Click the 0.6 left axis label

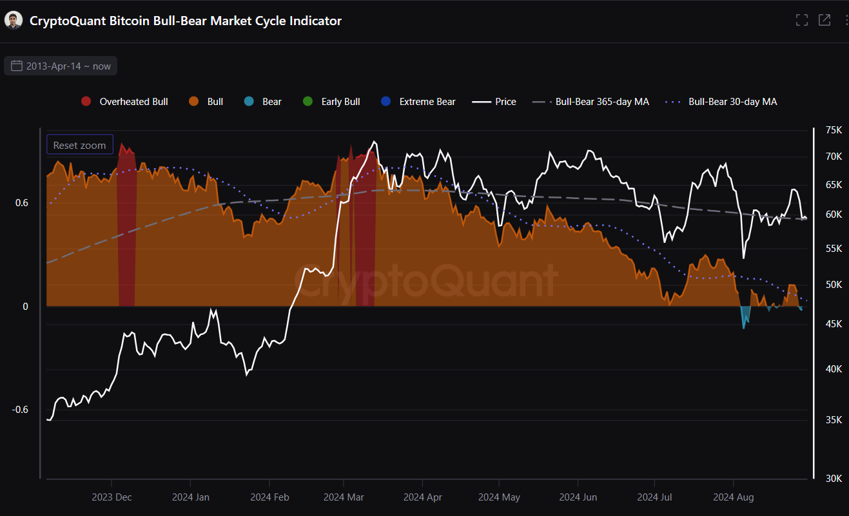tap(22, 203)
